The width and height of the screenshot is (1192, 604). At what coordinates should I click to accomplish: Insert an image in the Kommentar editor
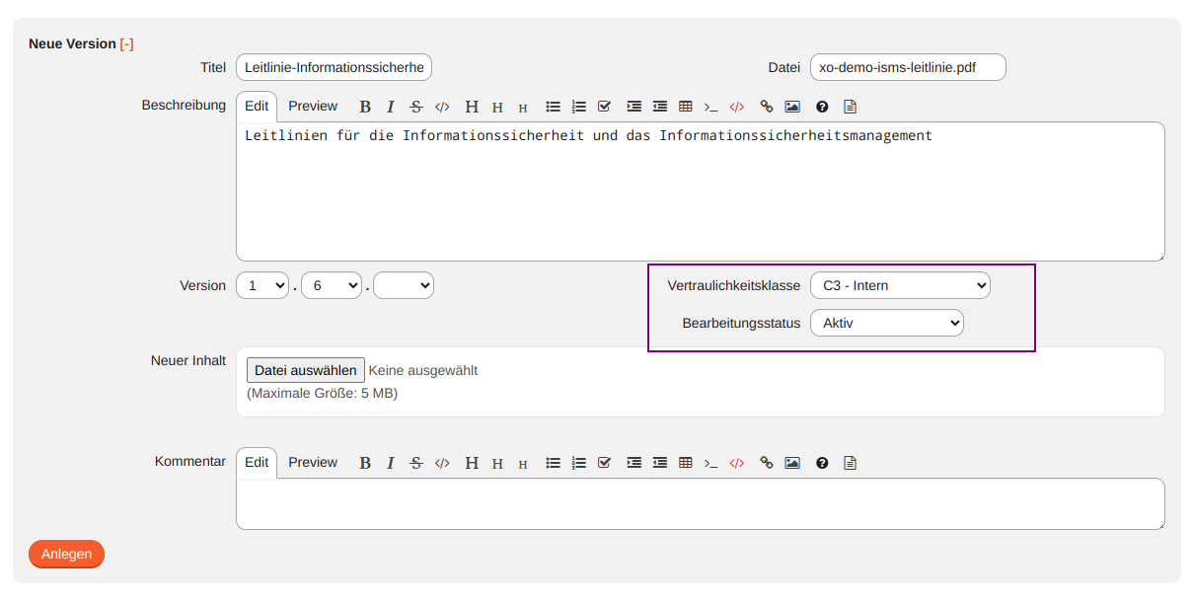[792, 462]
